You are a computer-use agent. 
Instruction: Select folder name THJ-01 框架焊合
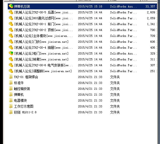26,77
